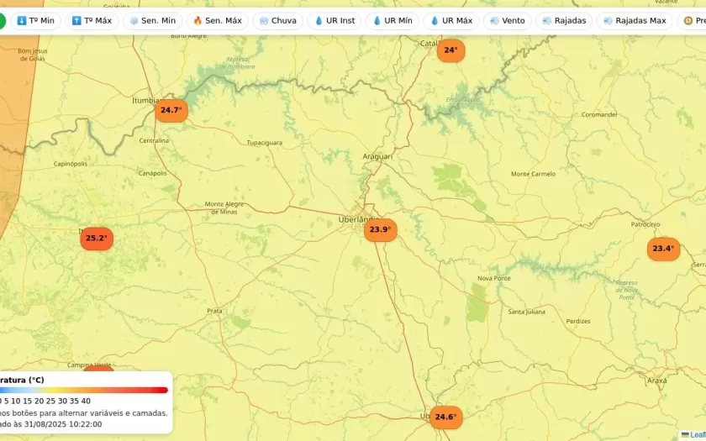Switch layer to Tº Máx

click(92, 20)
